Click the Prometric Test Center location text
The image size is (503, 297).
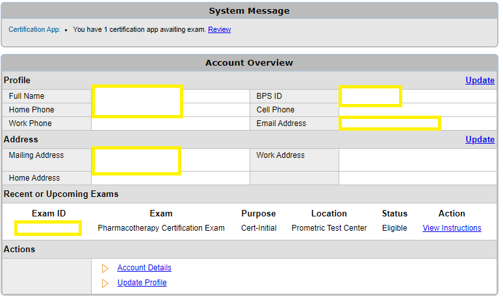point(329,228)
